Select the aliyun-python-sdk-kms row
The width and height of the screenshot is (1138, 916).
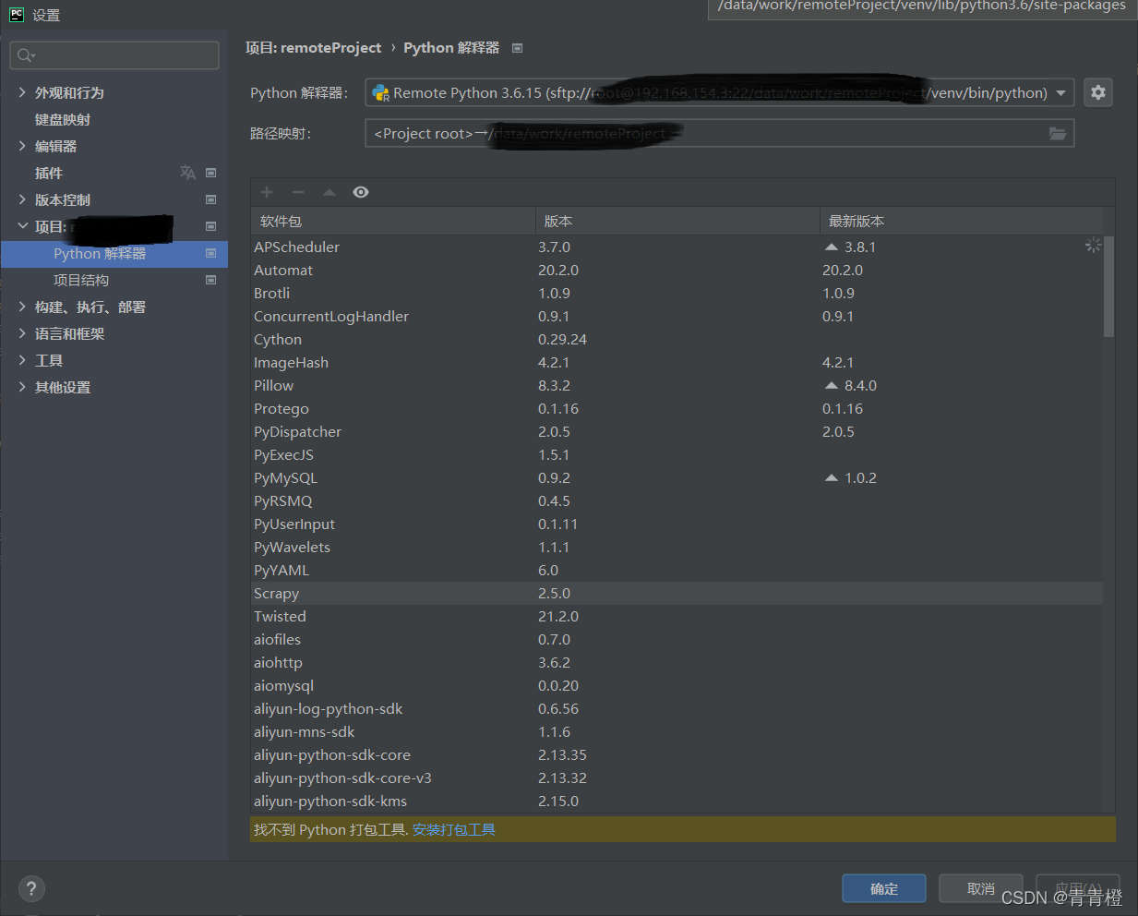[677, 801]
